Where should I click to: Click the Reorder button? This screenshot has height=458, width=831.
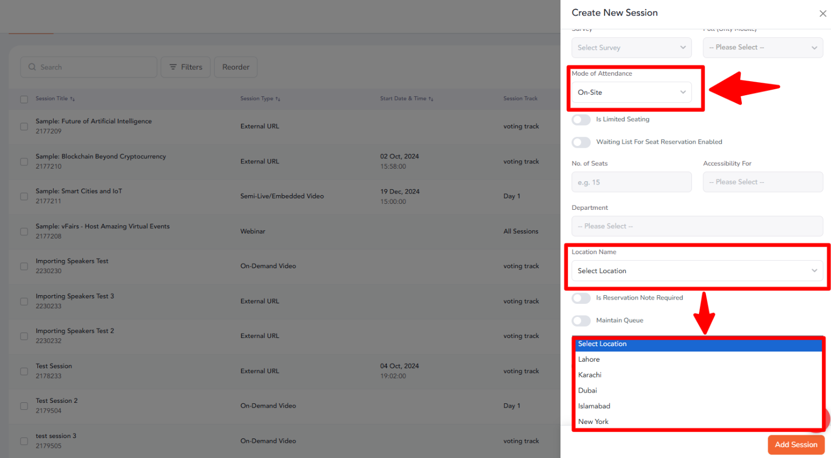tap(236, 67)
